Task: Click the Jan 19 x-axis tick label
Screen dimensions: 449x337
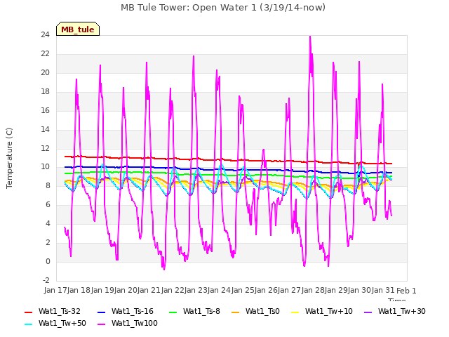Action: point(102,290)
